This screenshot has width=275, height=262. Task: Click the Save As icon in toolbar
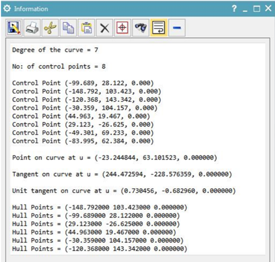(14, 28)
